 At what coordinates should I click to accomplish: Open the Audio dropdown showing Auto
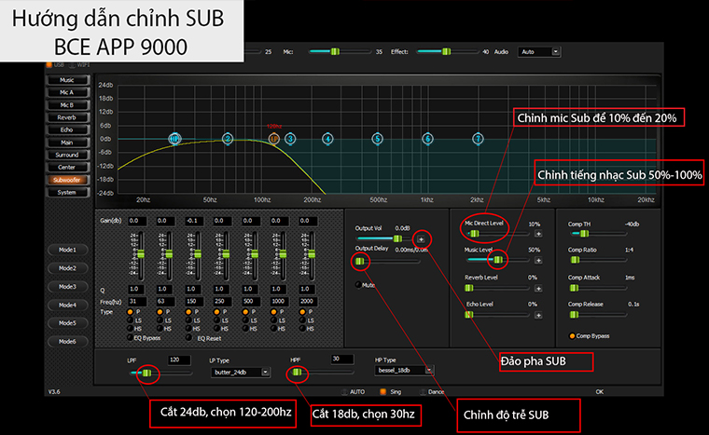pyautogui.click(x=539, y=52)
